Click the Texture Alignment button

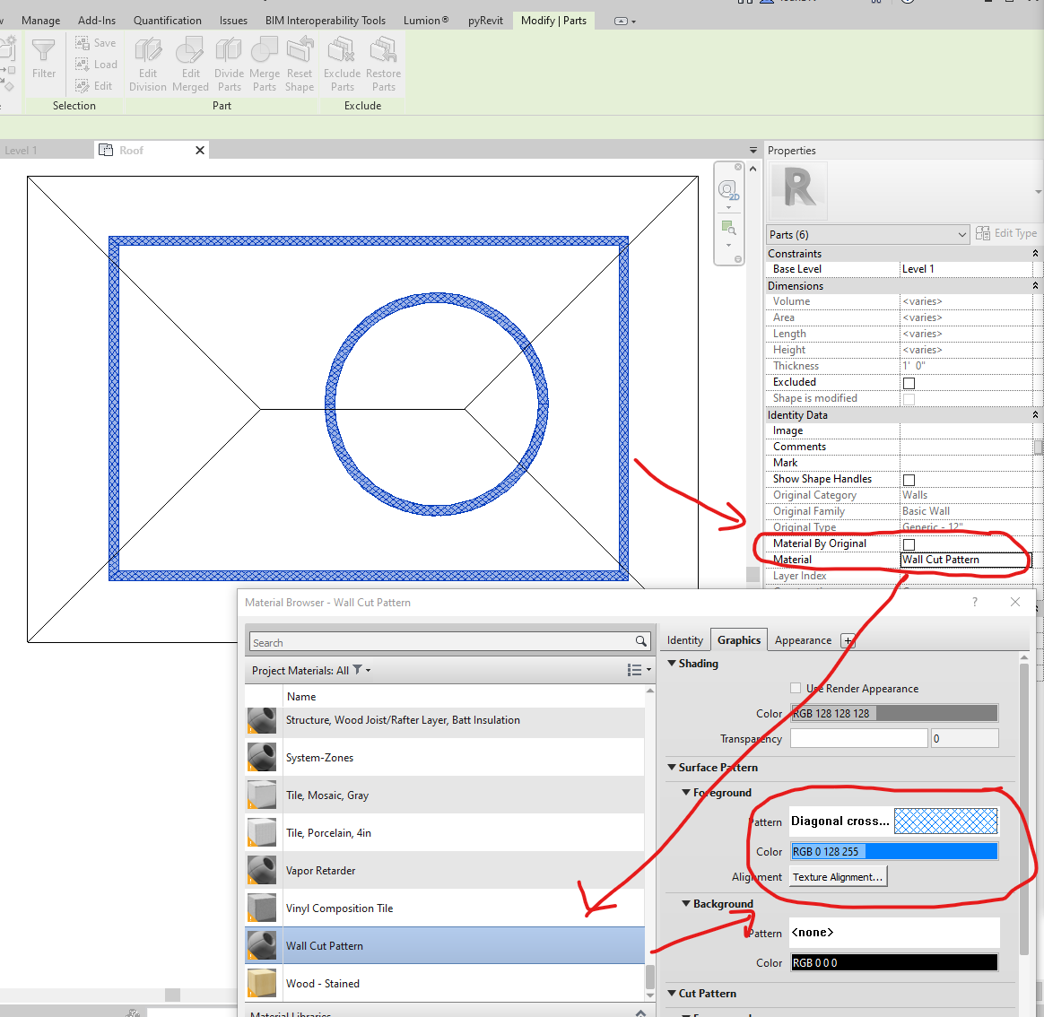tap(837, 876)
